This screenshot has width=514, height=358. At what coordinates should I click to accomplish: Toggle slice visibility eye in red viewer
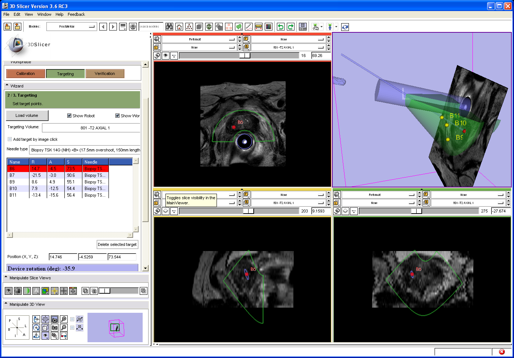click(x=166, y=56)
